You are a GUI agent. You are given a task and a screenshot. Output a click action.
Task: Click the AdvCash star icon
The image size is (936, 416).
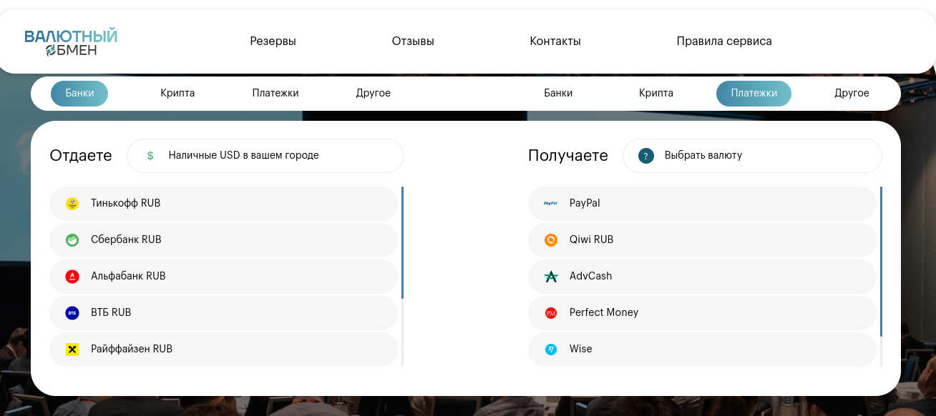tap(550, 276)
